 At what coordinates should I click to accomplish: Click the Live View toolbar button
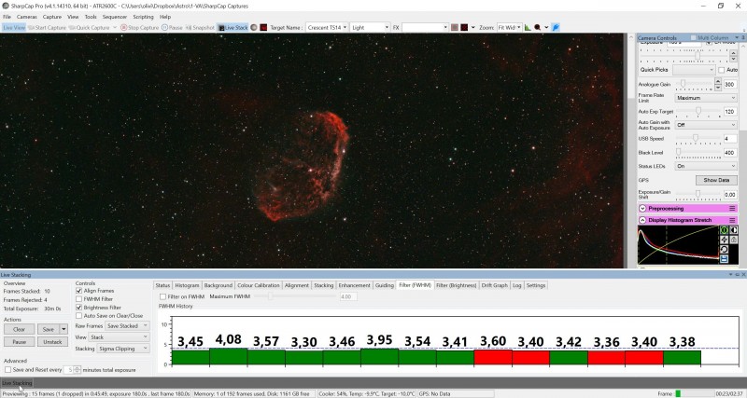(14, 28)
